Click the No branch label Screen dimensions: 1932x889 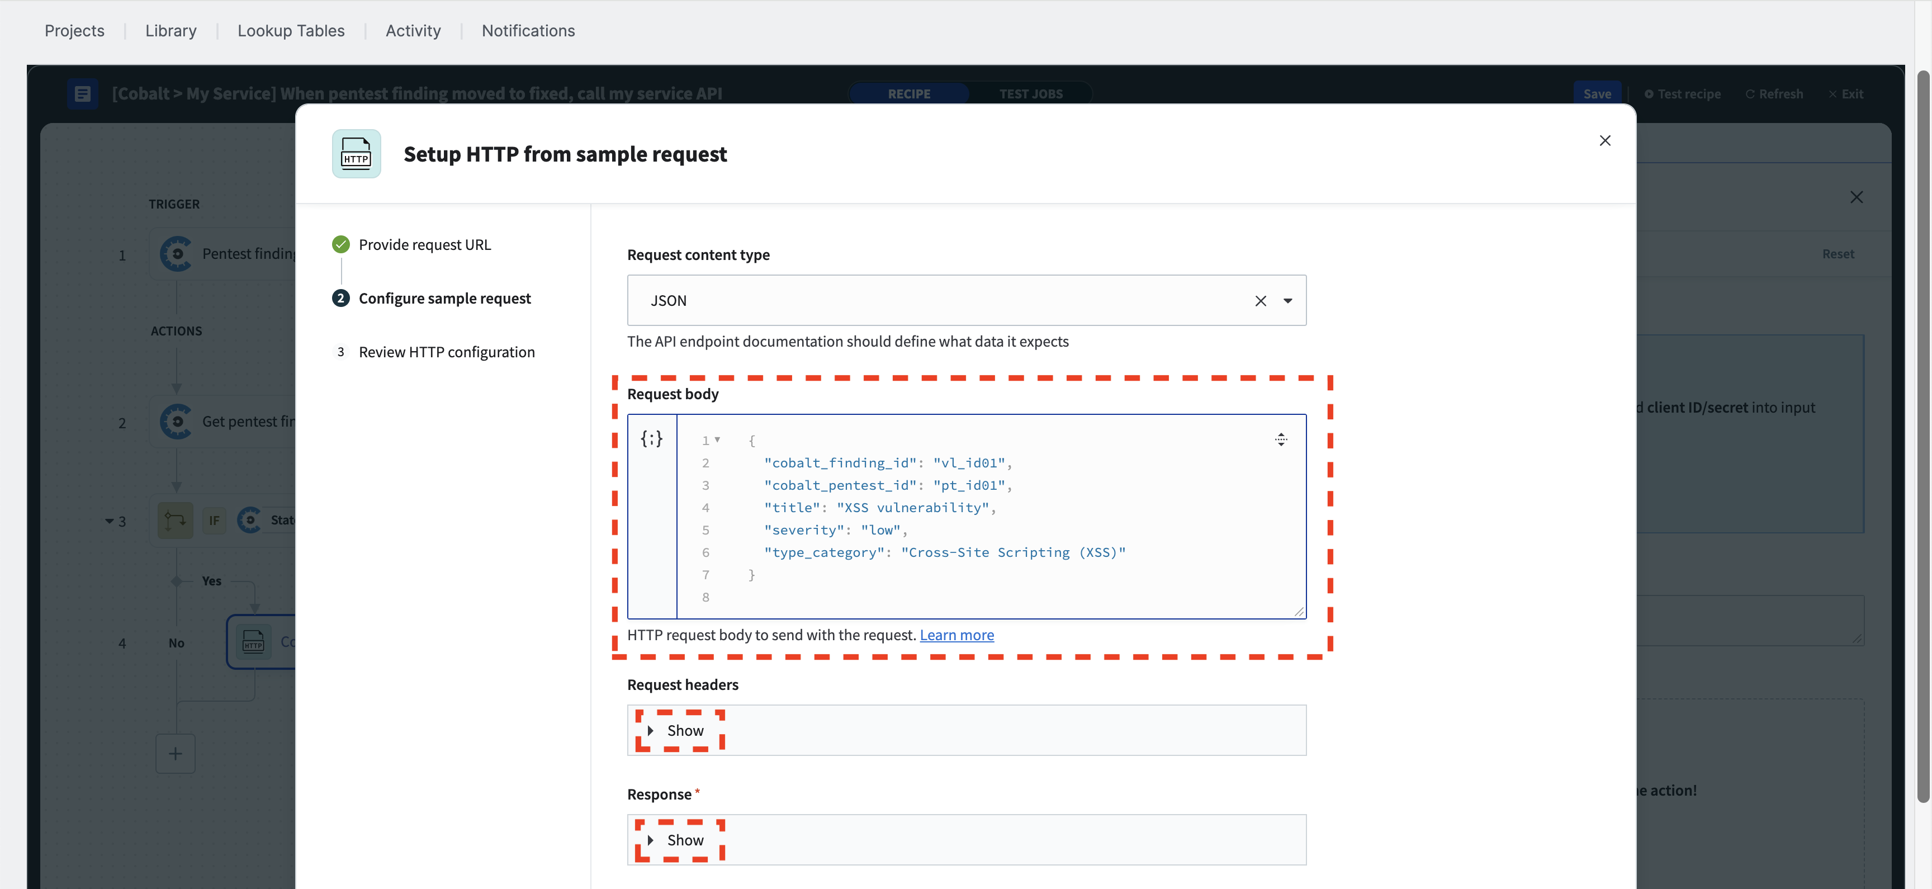click(176, 644)
